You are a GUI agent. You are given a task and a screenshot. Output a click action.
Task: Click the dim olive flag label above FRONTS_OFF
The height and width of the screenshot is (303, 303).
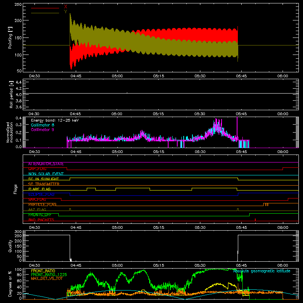[x=37, y=209]
